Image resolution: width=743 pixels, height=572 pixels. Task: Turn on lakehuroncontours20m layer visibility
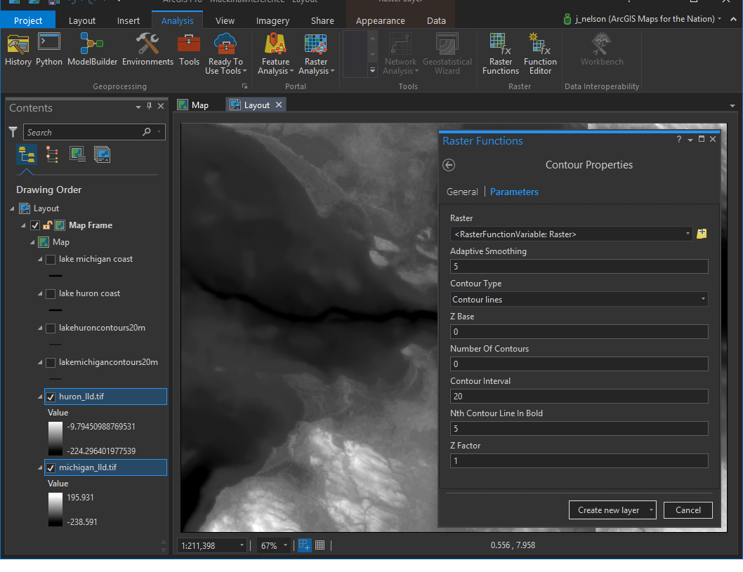[51, 328]
